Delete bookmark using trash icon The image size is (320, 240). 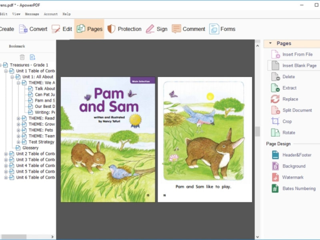pos(22,57)
